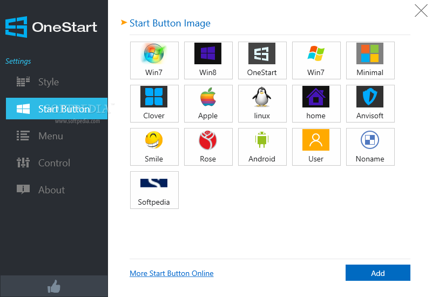
Task: Switch to the Menu settings section
Action: point(57,136)
